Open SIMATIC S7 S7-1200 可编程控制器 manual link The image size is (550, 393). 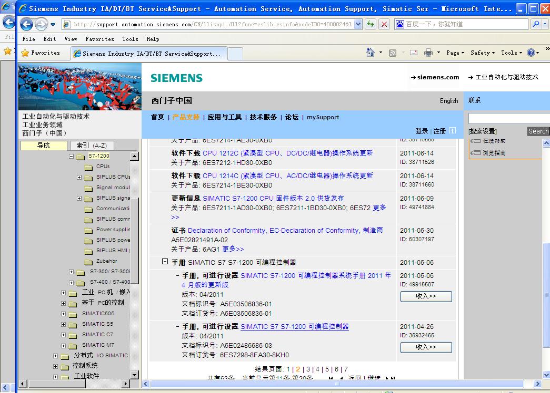pos(295,326)
